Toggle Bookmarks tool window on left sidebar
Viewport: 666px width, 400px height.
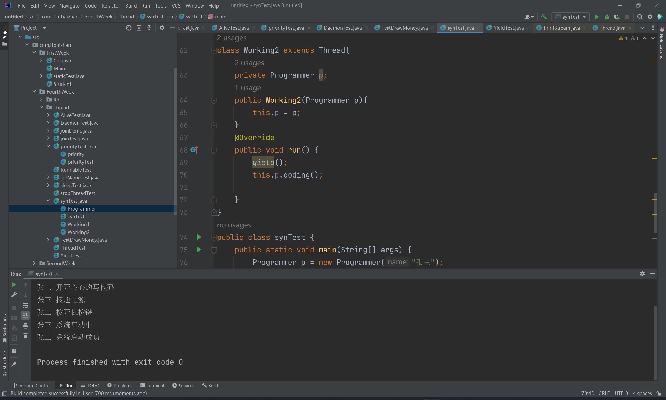[x=4, y=328]
